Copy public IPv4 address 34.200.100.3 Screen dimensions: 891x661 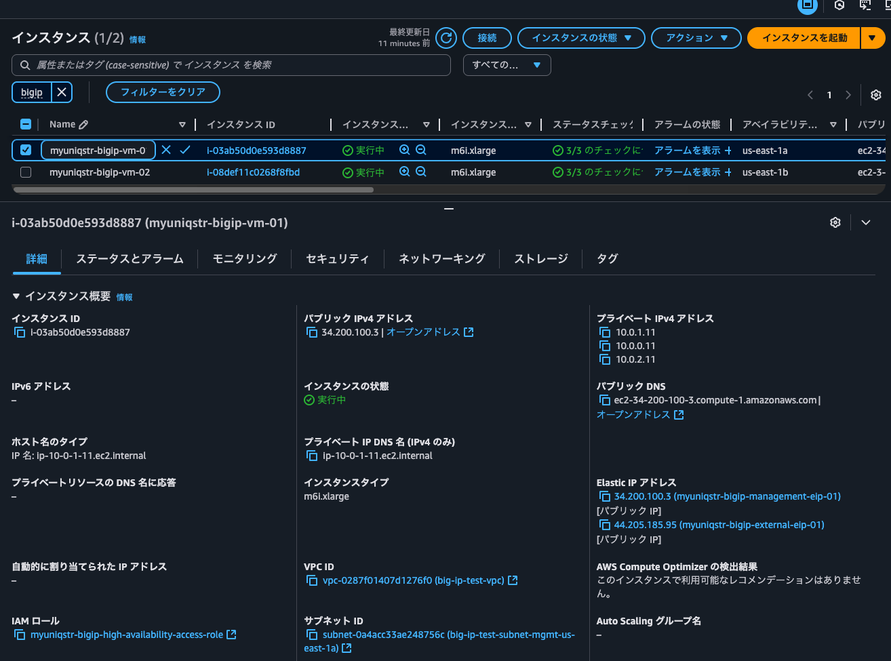click(312, 332)
